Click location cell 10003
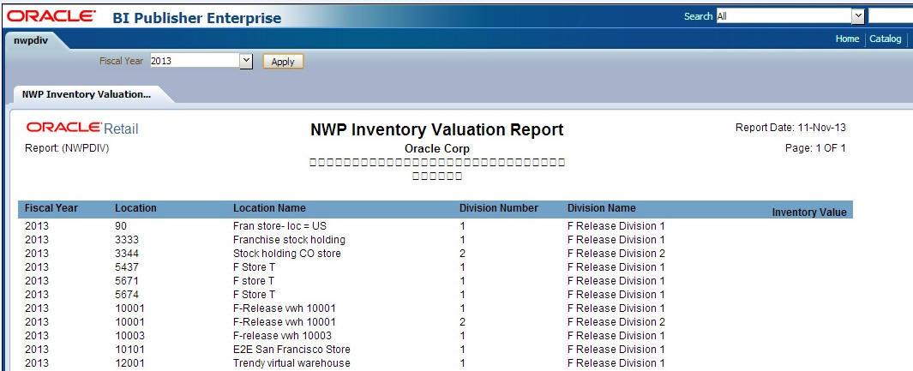 [129, 336]
